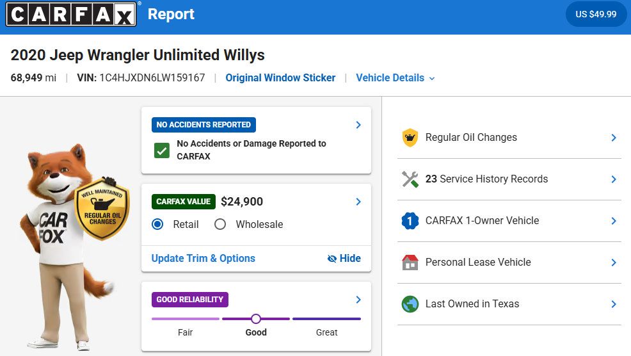Viewport: 631px width, 356px height.
Task: Click the reliability slider handle at Good
Action: click(256, 319)
